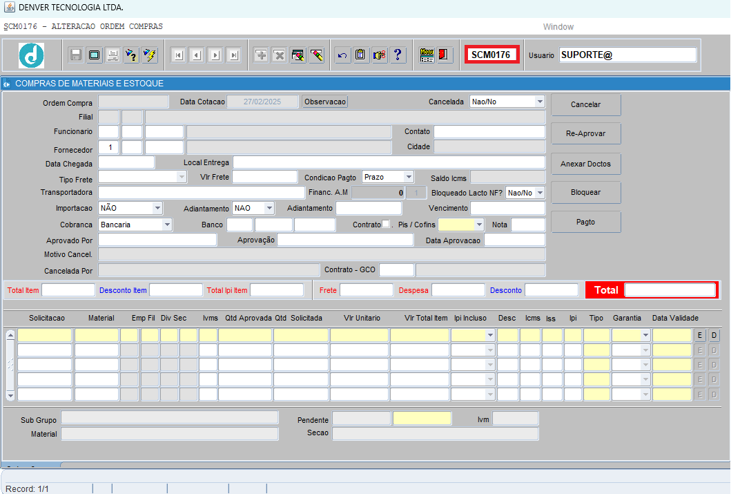The width and height of the screenshot is (731, 494).
Task: Click the undo curved arrow icon
Action: (x=342, y=55)
